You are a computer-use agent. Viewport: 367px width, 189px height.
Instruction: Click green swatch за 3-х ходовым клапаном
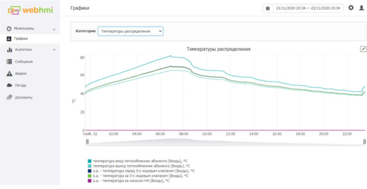[x=90, y=176]
